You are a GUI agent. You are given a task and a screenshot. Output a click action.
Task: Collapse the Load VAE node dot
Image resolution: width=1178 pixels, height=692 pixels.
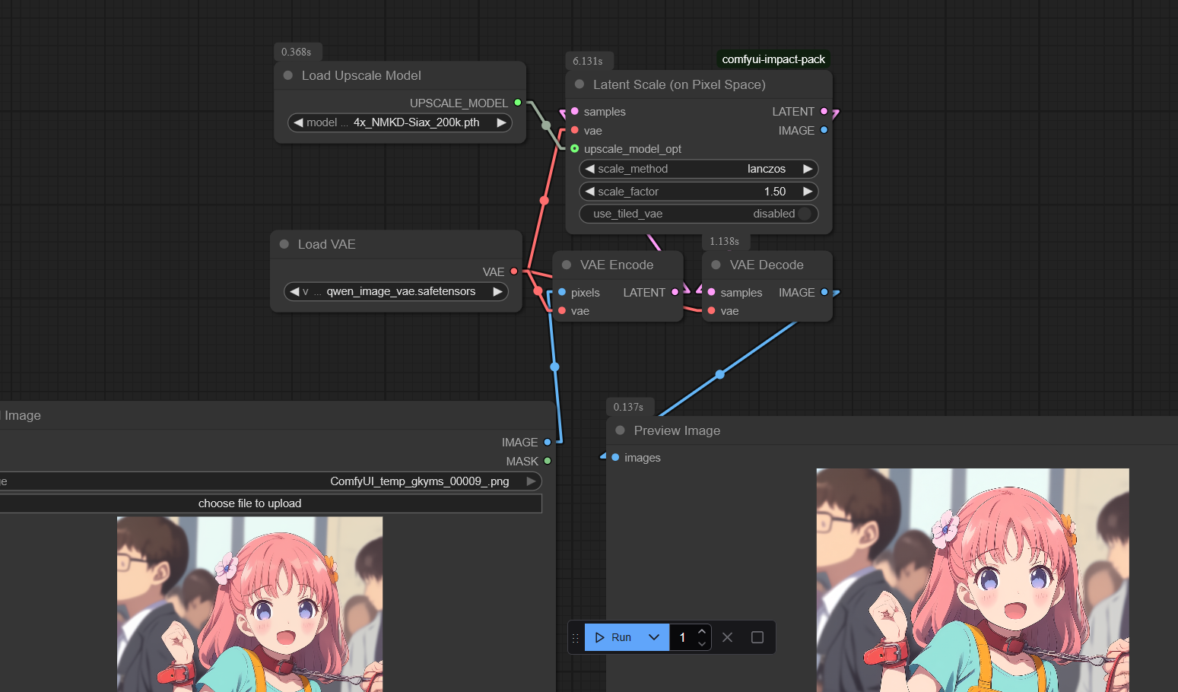point(284,244)
